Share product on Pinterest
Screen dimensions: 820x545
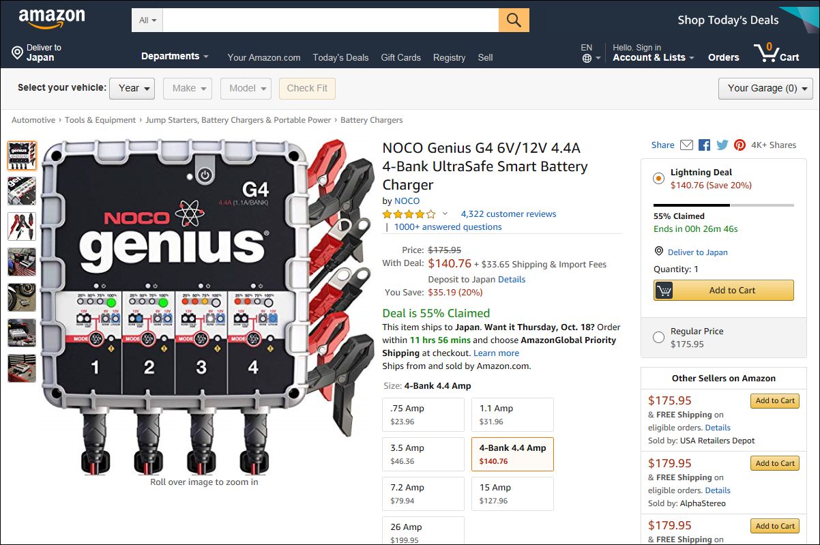click(740, 145)
